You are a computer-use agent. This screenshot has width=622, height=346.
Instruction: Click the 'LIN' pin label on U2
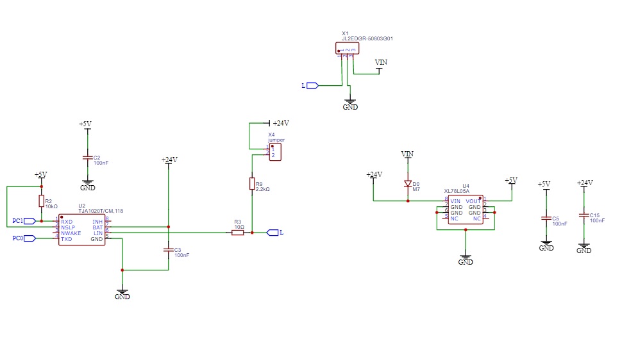pos(98,233)
